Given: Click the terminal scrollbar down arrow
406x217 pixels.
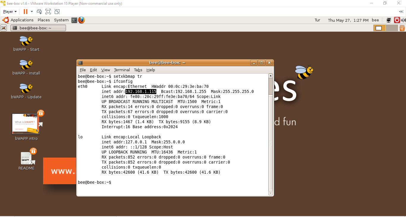Looking at the screenshot, I should click(x=270, y=193).
